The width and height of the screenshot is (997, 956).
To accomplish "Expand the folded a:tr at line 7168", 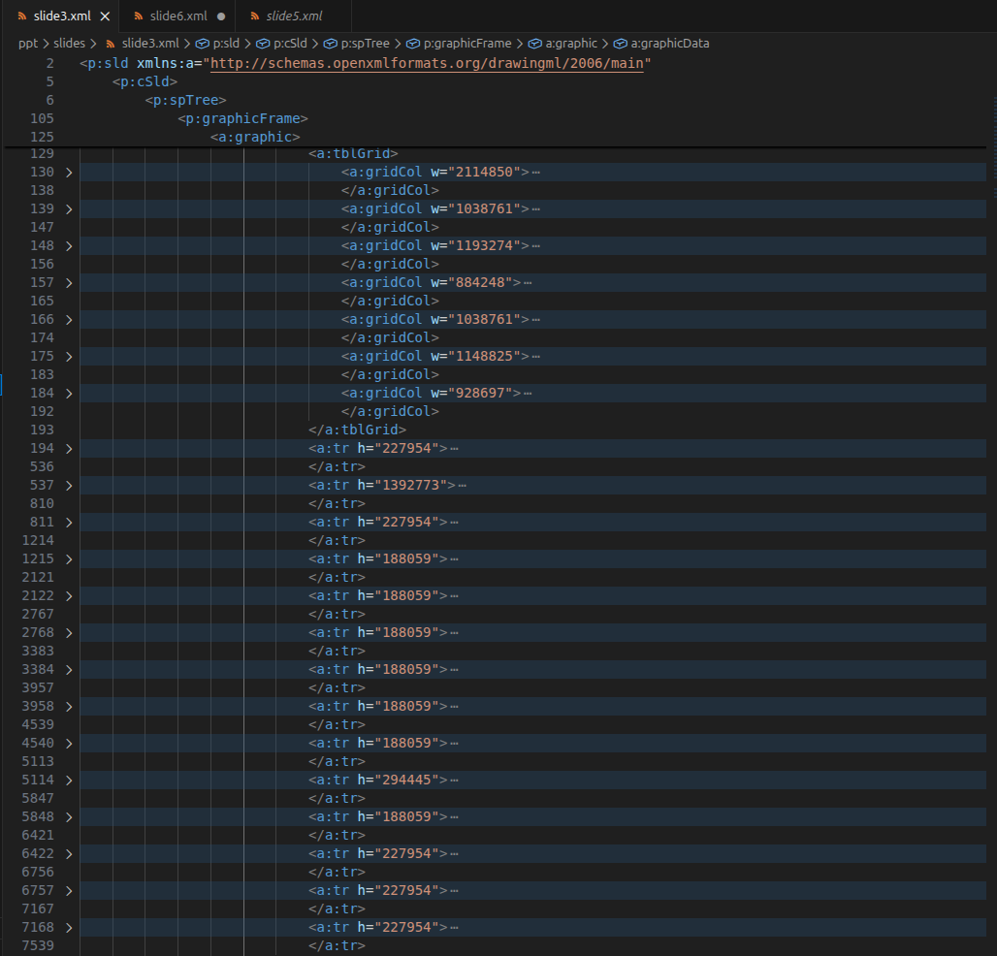I will (x=69, y=927).
